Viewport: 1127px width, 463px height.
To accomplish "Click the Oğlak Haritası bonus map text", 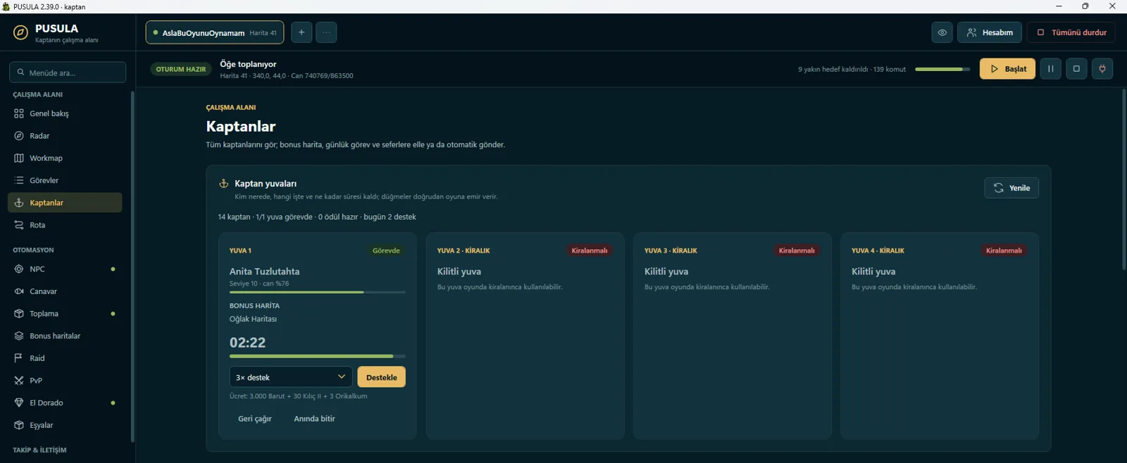I will (253, 319).
